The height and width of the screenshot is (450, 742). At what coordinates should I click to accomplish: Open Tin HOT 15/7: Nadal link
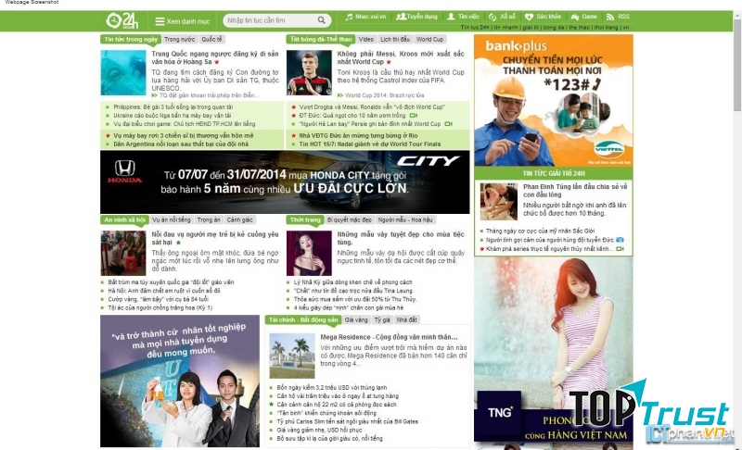369,144
